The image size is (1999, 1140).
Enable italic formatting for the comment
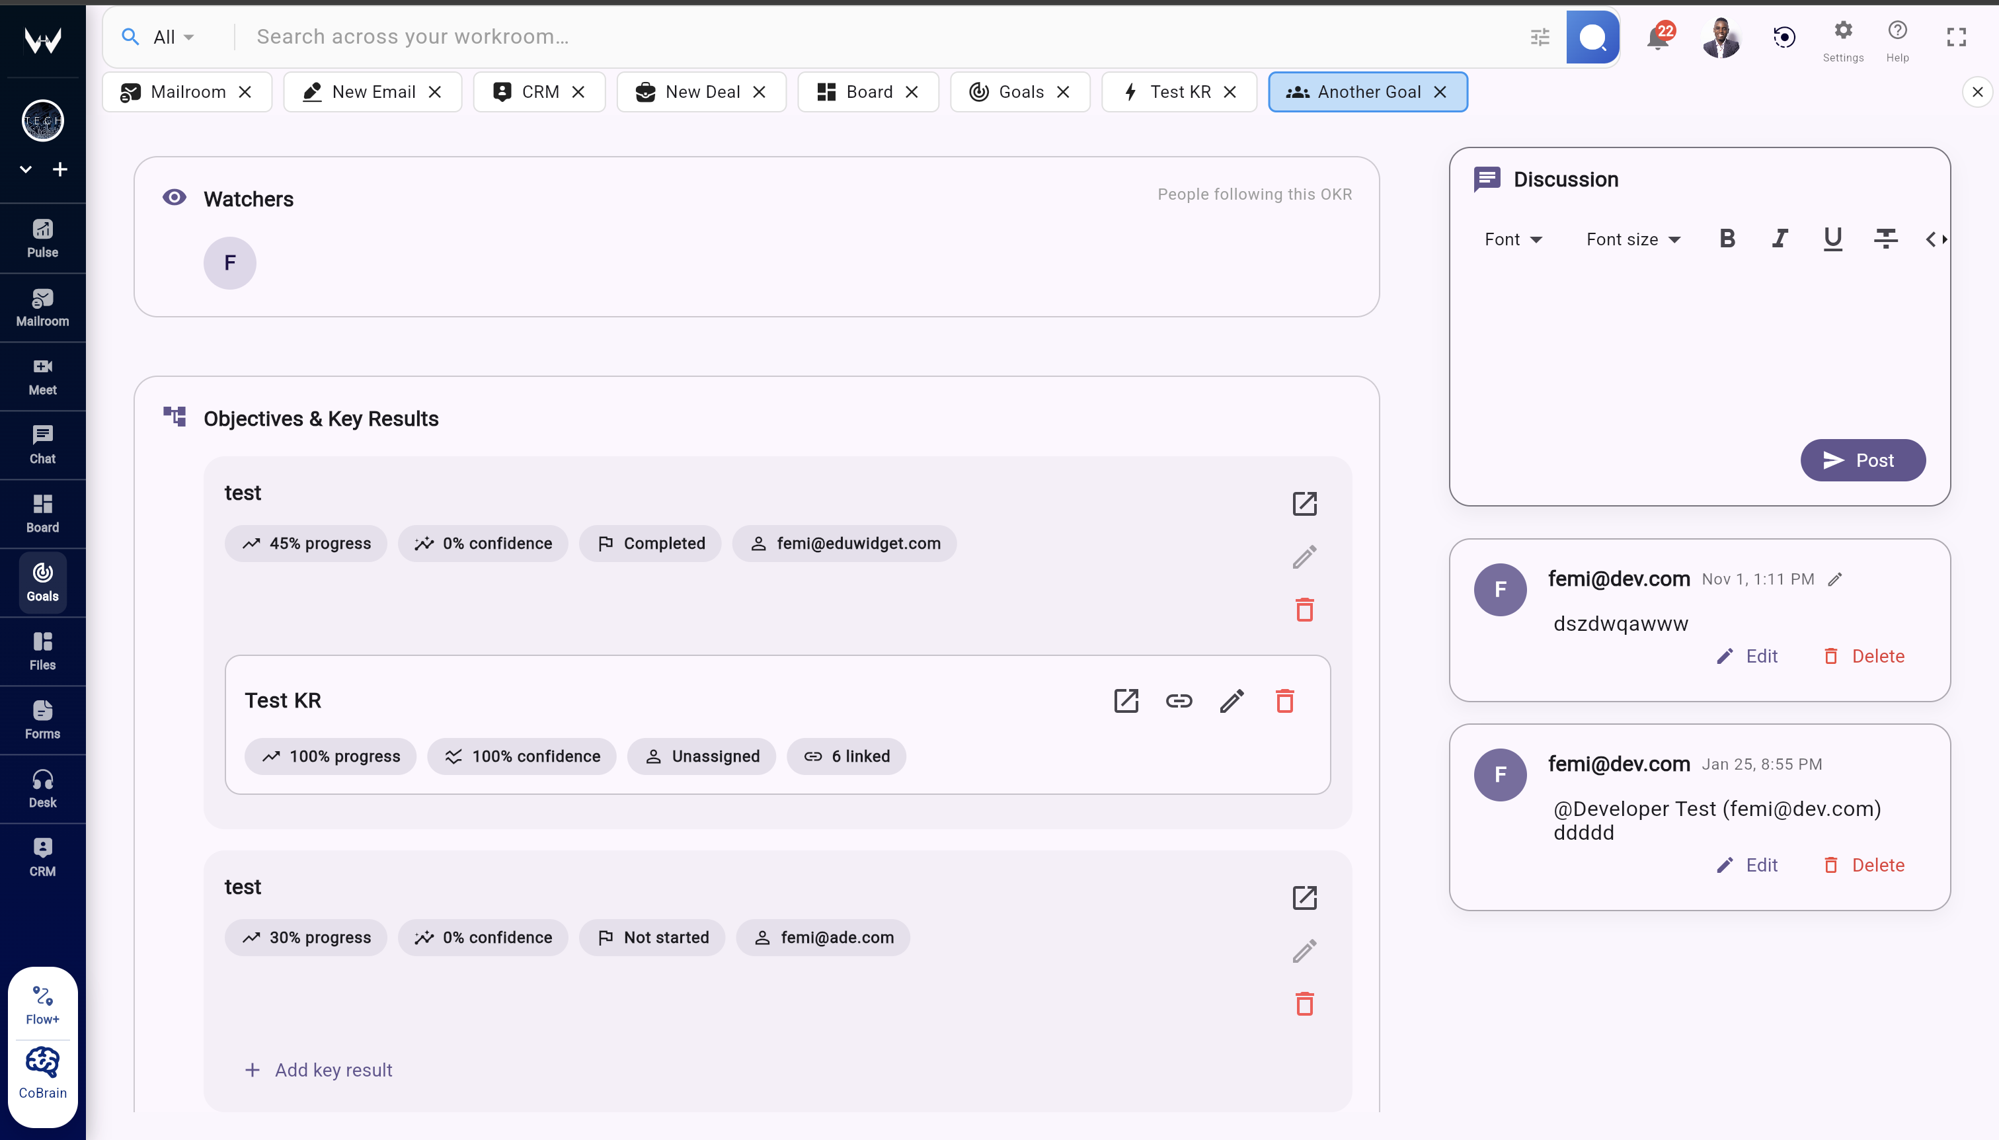pos(1779,239)
